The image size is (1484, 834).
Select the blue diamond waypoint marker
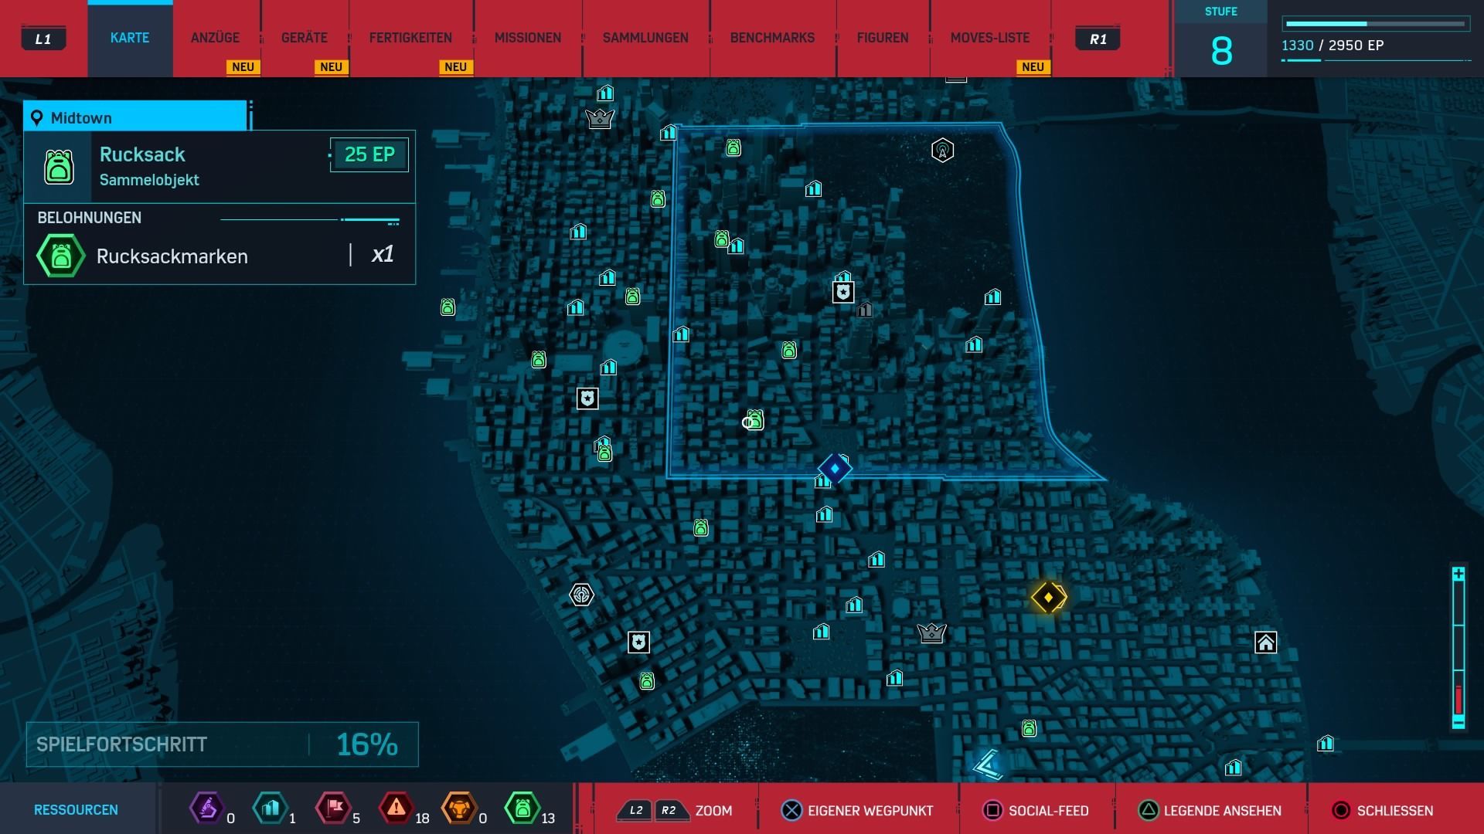pyautogui.click(x=835, y=469)
